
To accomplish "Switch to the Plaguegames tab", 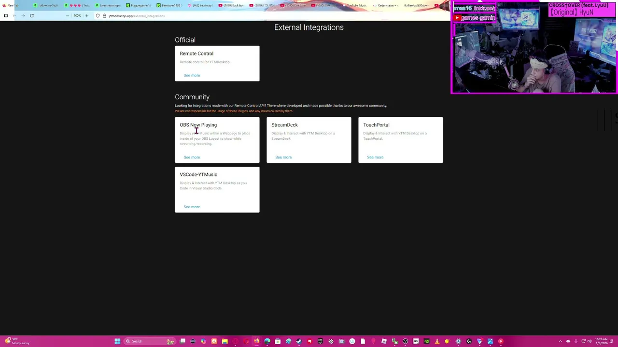I will click(x=139, y=5).
